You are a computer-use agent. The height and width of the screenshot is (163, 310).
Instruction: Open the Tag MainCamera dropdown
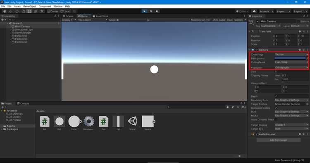tap(271, 26)
